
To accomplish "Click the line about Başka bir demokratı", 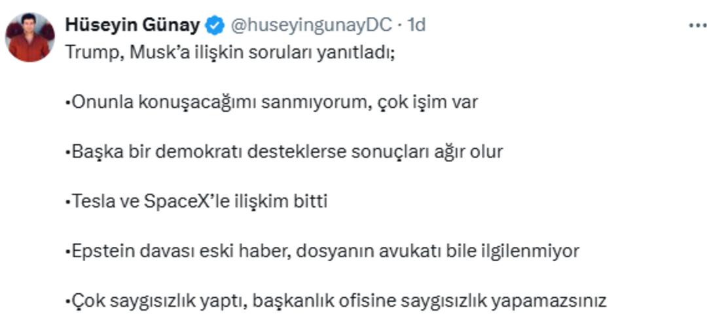I will click(284, 152).
